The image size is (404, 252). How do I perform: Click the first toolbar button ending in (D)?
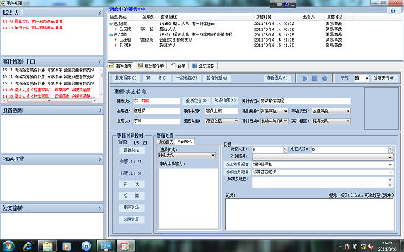coord(126,78)
